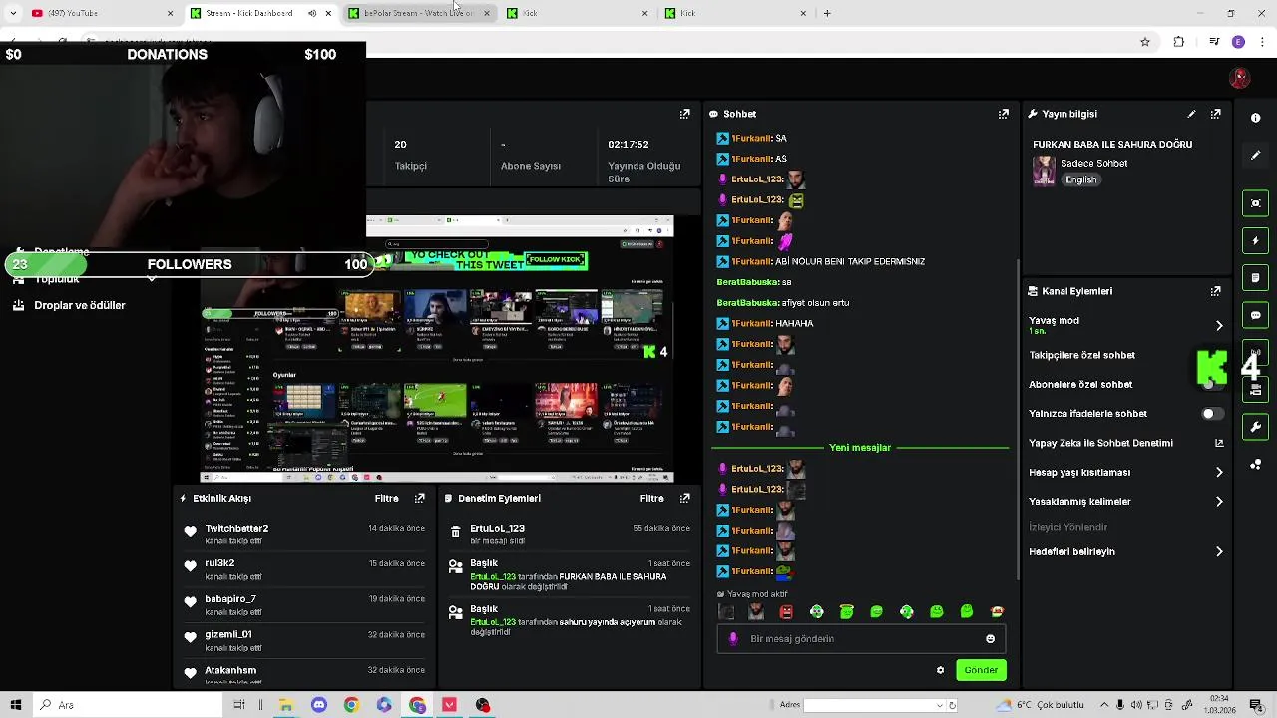Open Twitchbetter2 follower entry
The image size is (1277, 718).
coord(236,529)
